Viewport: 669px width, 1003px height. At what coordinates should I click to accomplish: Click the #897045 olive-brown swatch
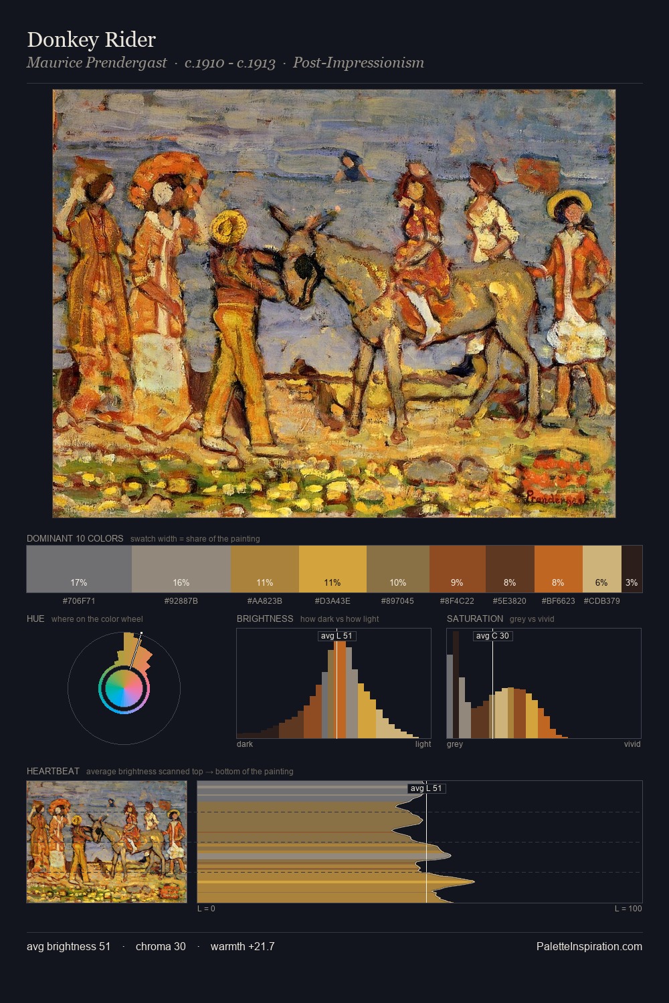coord(398,569)
